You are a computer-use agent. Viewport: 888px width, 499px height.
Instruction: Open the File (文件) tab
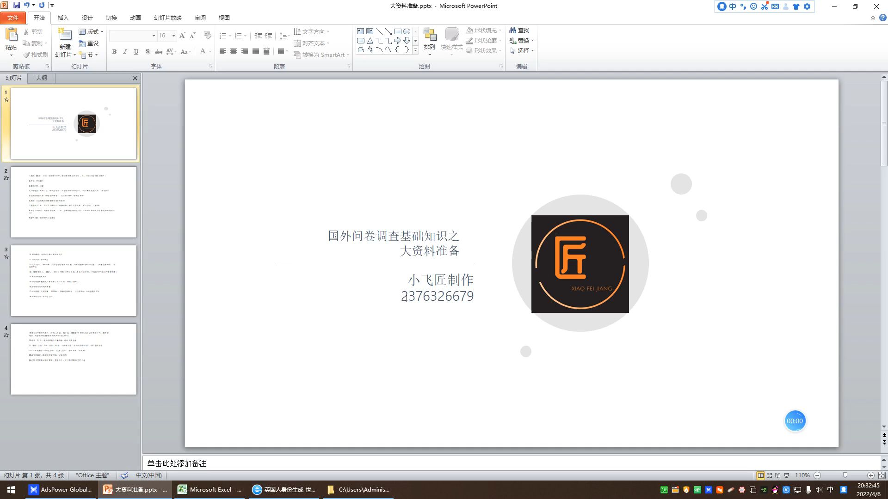(13, 18)
